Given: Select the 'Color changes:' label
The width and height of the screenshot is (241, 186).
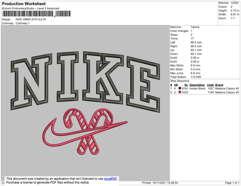Looking at the screenshot, I should (180, 31).
